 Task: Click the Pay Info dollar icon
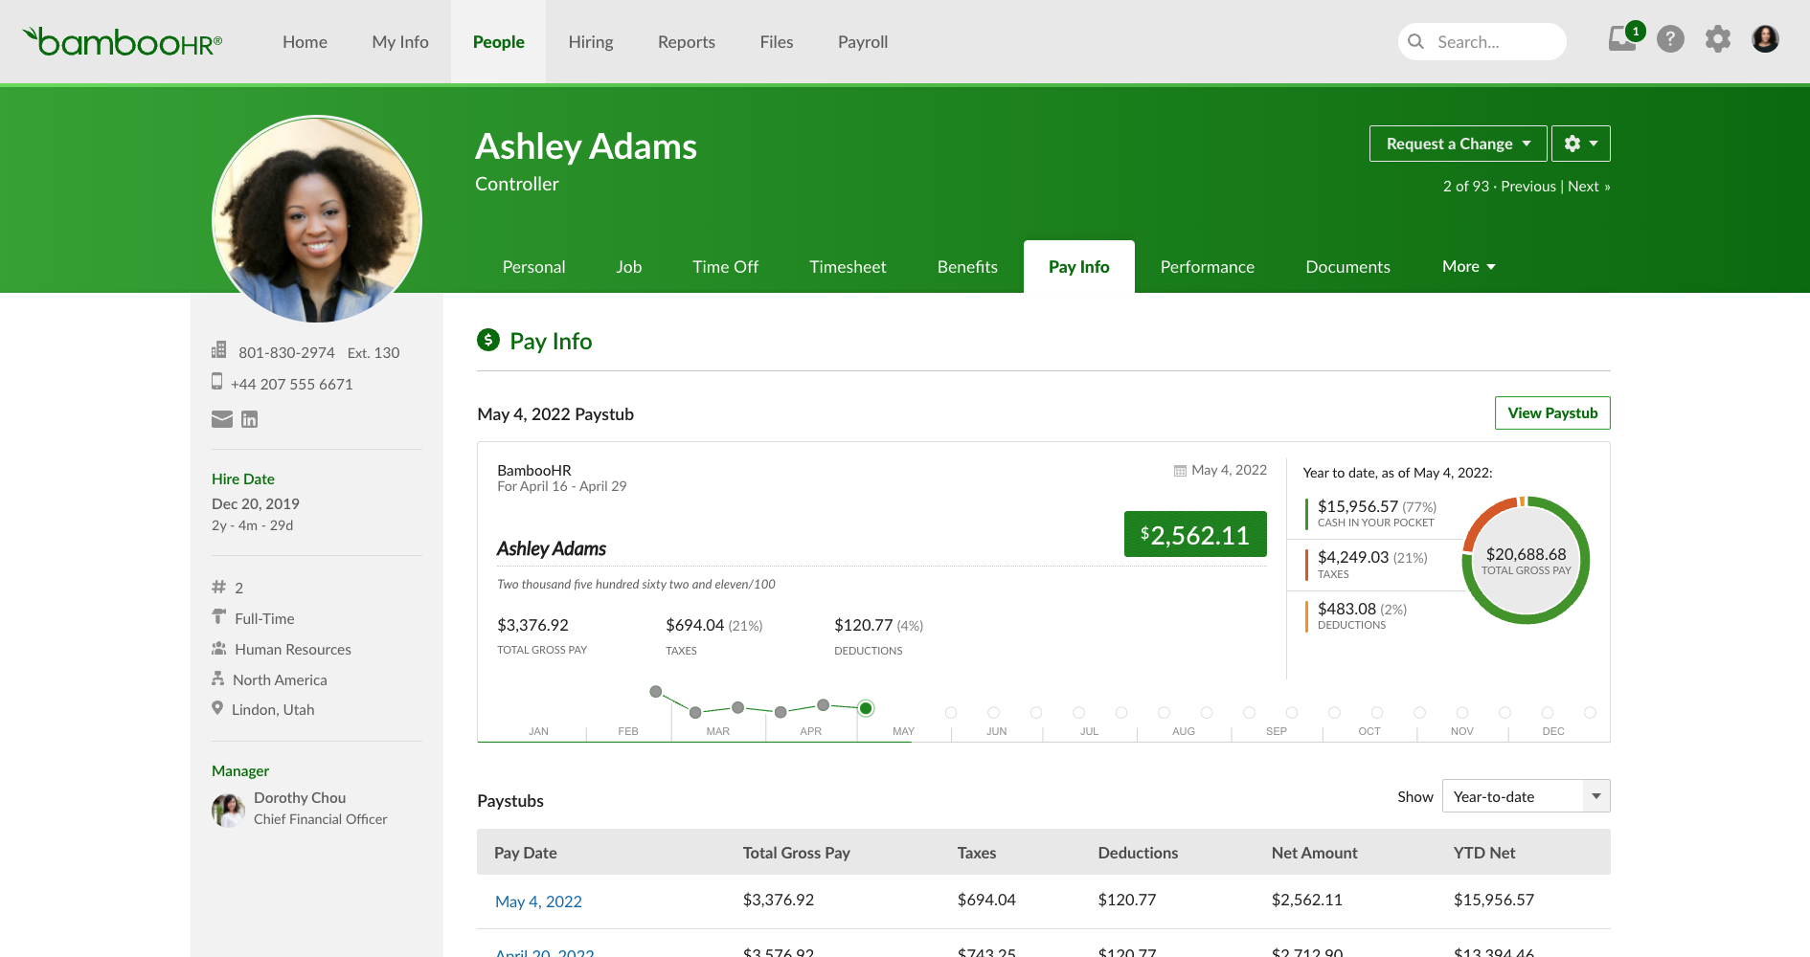point(488,340)
